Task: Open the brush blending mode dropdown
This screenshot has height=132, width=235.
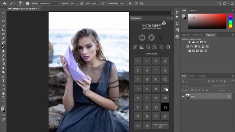Action: point(49,3)
